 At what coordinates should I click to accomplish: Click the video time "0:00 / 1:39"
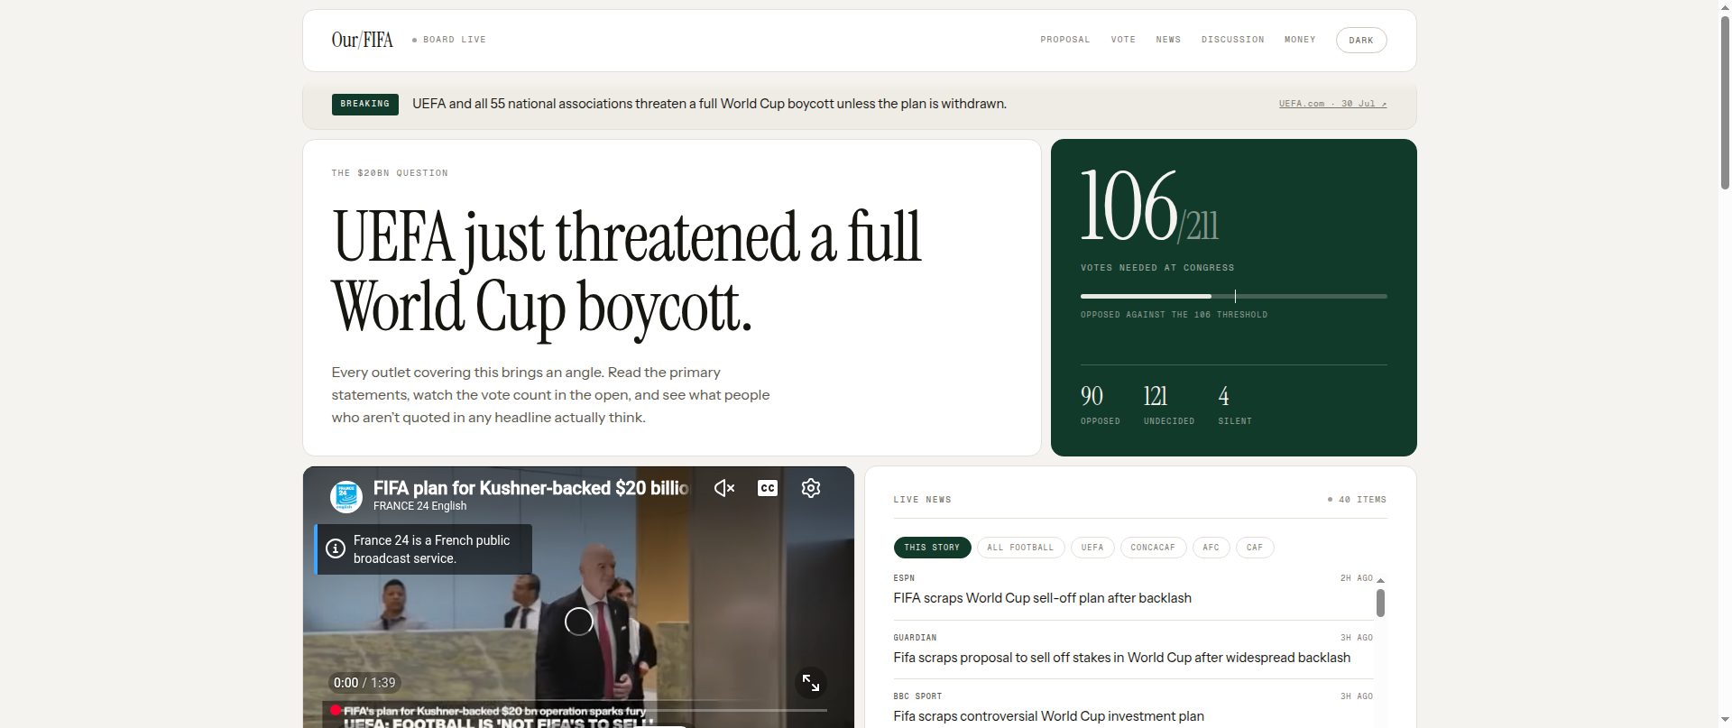click(x=364, y=683)
